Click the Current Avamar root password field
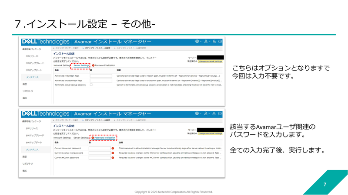The height and width of the screenshot is (195, 348). point(100,153)
